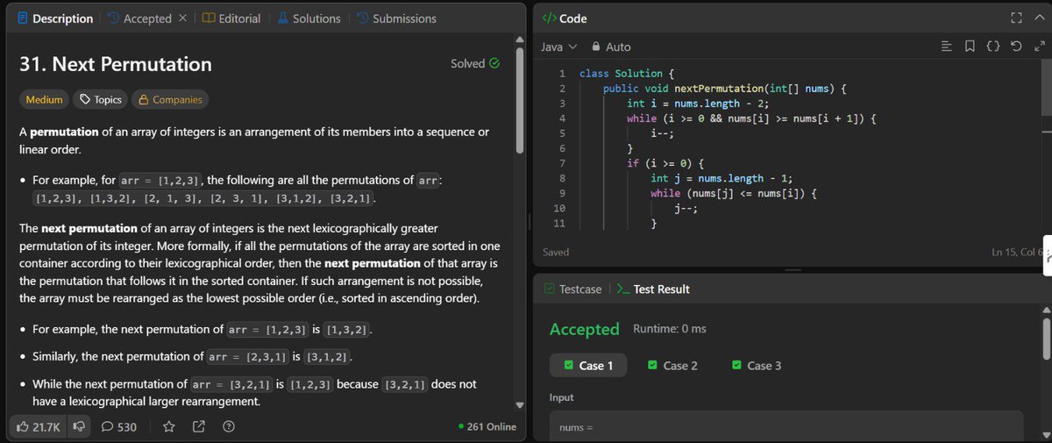1052x443 pixels.
Task: Select the Test Result tab
Action: pyautogui.click(x=653, y=289)
